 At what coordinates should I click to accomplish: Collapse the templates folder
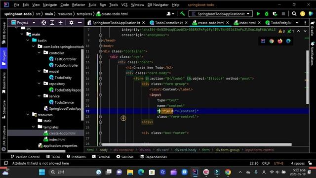click(34, 127)
